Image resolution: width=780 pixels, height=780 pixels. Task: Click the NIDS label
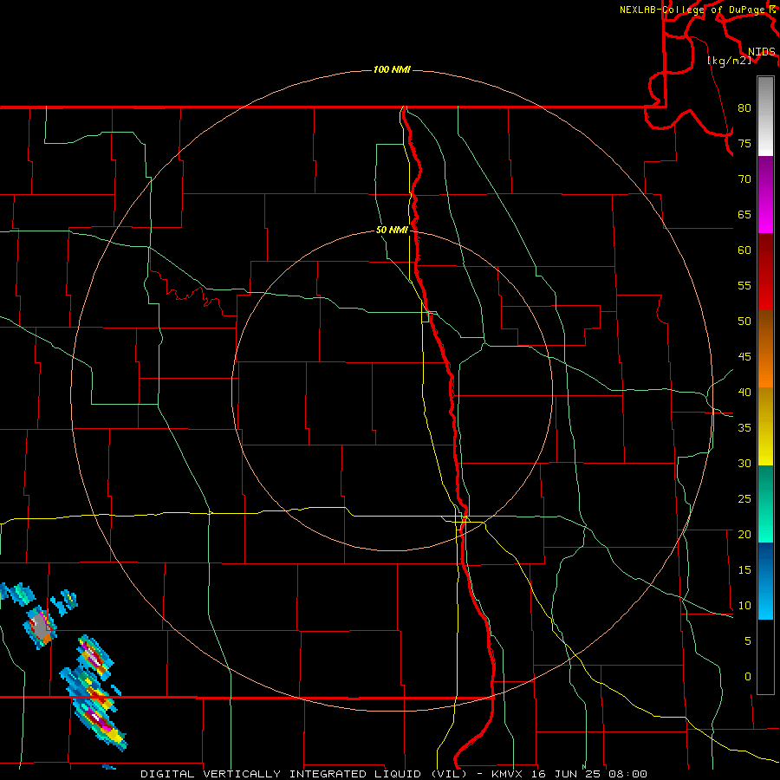(x=762, y=52)
